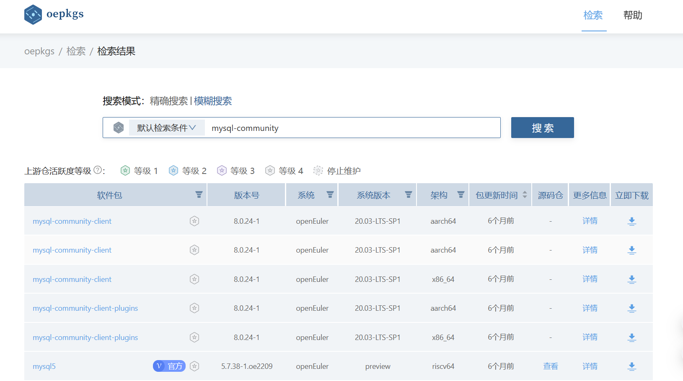Open filter icon in 系统版本 column header
This screenshot has height=381, width=683.
[408, 195]
